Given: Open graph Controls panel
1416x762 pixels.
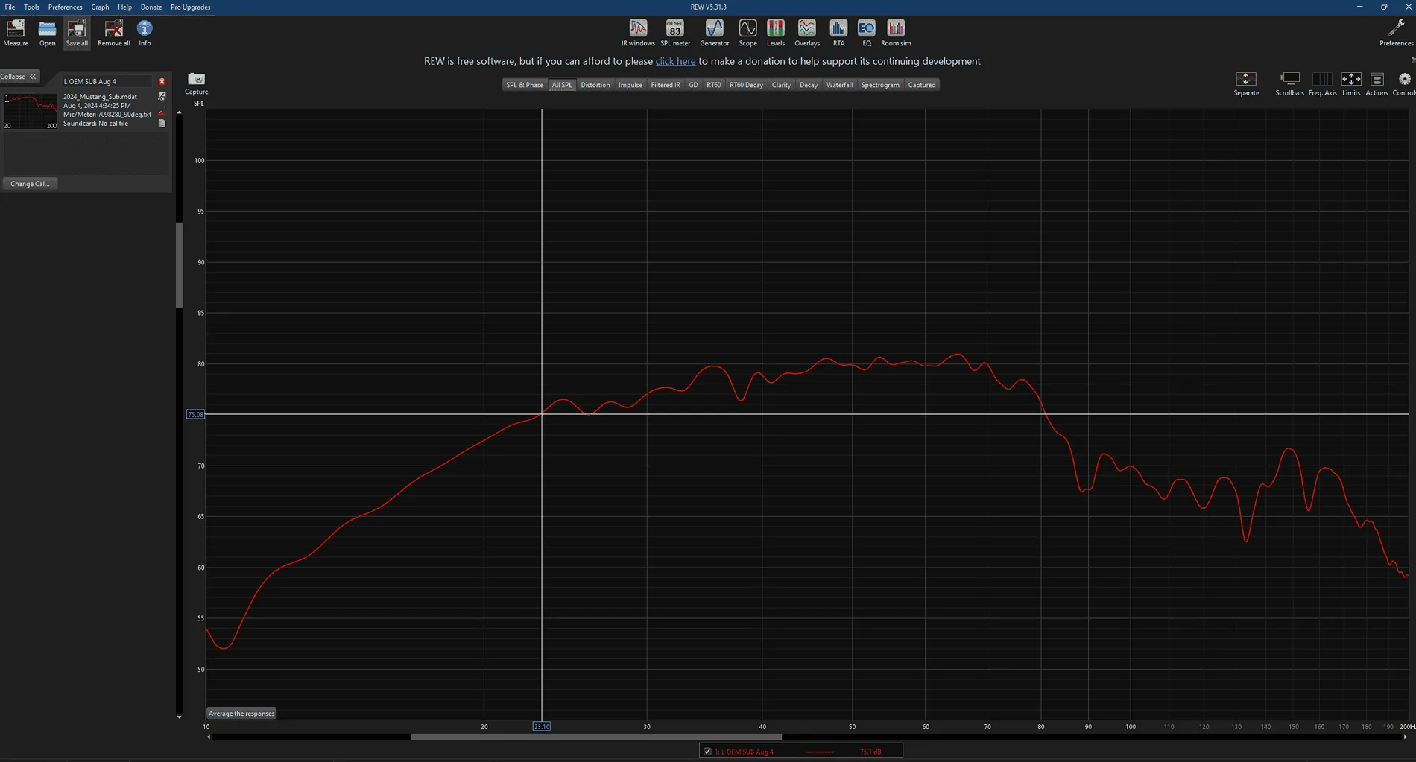Looking at the screenshot, I should point(1404,83).
